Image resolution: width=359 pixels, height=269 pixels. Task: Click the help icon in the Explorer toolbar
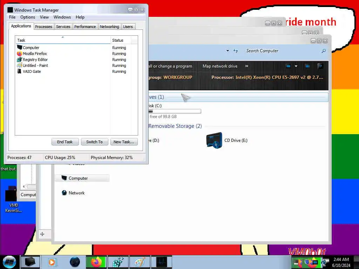point(320,66)
